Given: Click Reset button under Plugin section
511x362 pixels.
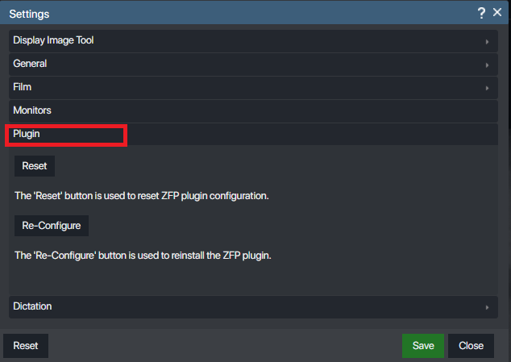Looking at the screenshot, I should point(35,166).
